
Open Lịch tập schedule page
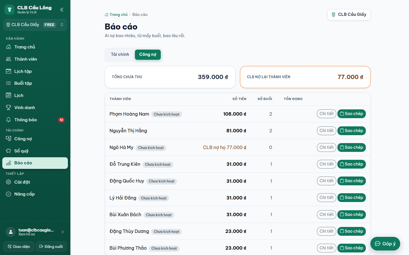point(35,71)
